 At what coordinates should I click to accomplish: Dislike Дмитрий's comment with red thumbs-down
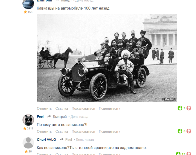click(189, 108)
